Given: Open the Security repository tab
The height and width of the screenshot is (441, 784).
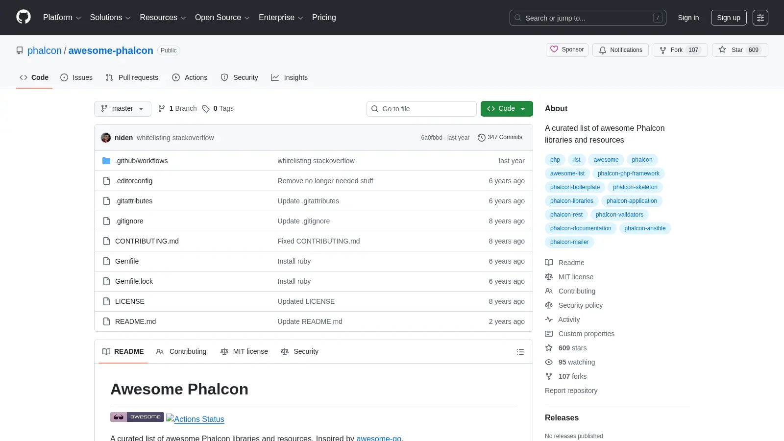Looking at the screenshot, I should [239, 77].
